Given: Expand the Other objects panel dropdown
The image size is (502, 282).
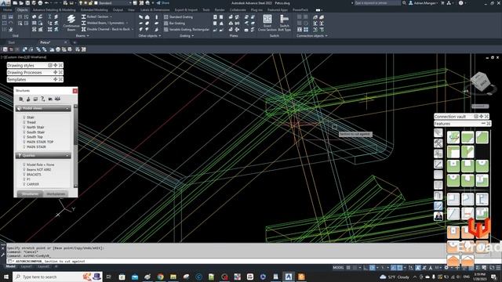Looking at the screenshot, I should pos(150,36).
